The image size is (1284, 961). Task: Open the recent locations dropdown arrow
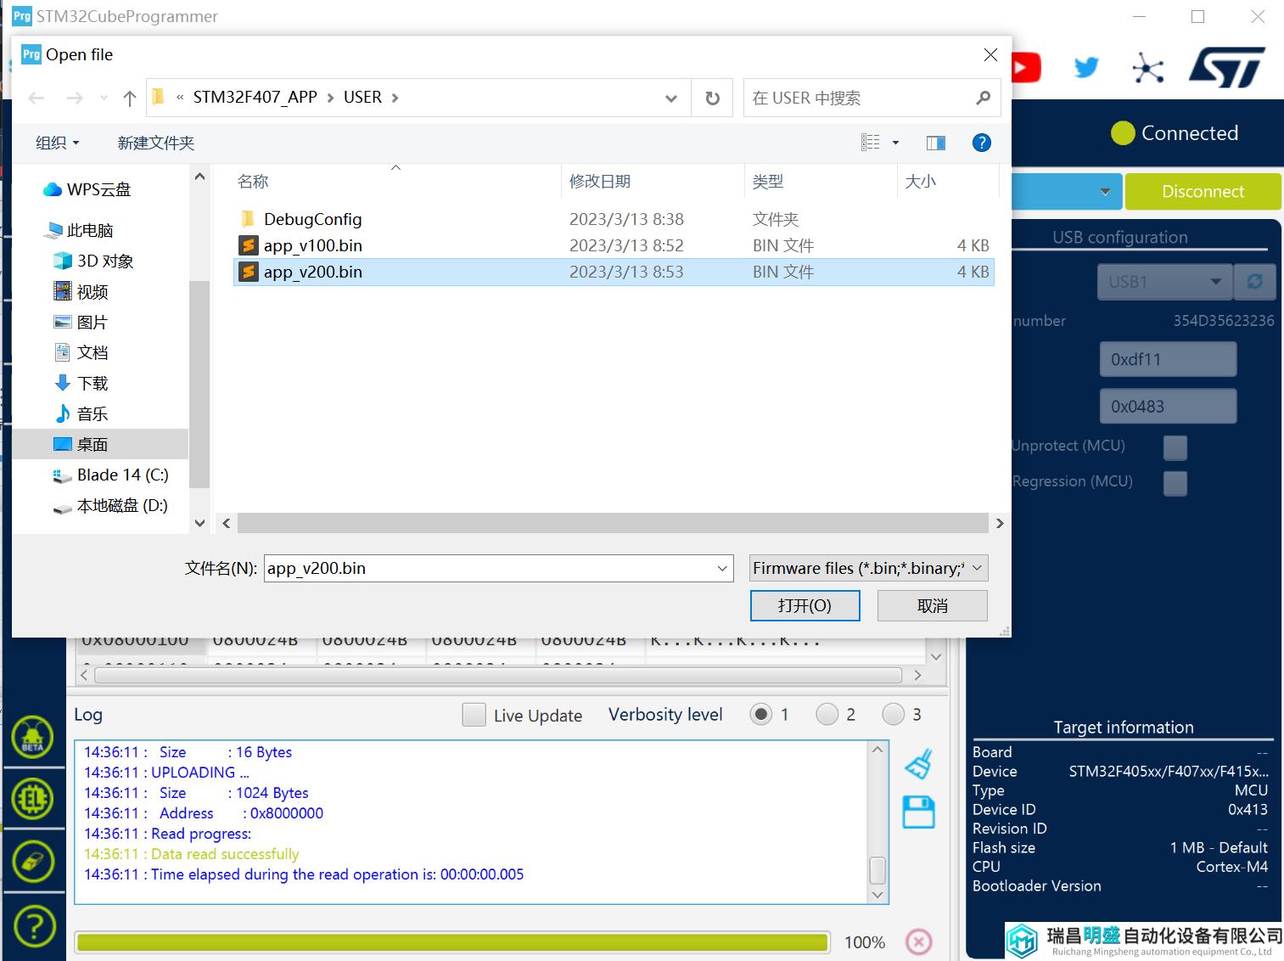tap(104, 98)
